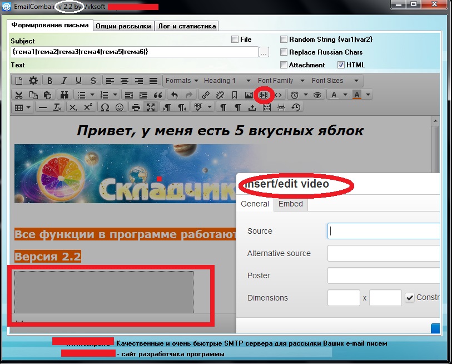Enable Random String {var1|var2} option
Image resolution: width=452 pixels, height=364 pixels.
click(284, 40)
